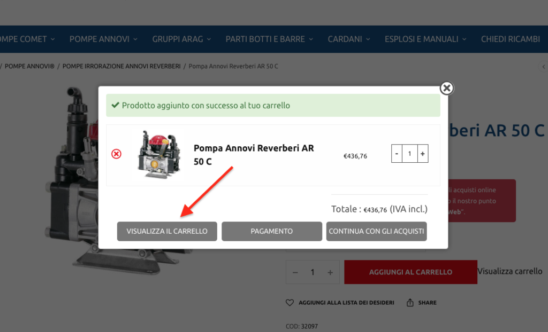Image resolution: width=548 pixels, height=332 pixels.
Task: Click the Share icon
Action: pyautogui.click(x=410, y=303)
